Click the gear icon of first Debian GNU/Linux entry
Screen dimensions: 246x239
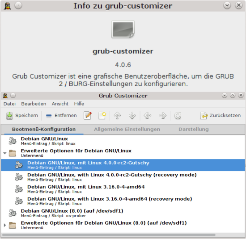click(x=13, y=141)
